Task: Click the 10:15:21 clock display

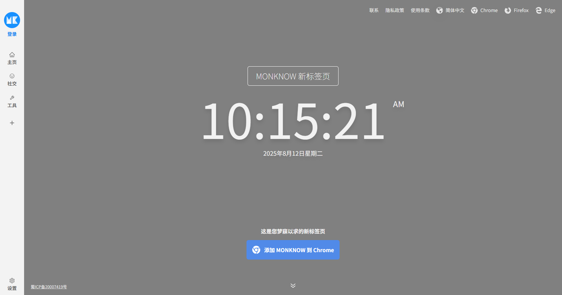Action: click(x=293, y=121)
